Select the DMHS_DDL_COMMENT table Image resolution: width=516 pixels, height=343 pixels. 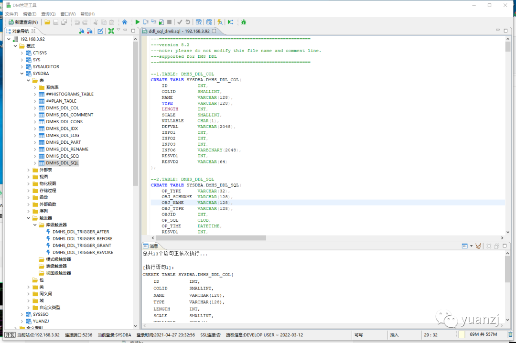click(x=69, y=115)
